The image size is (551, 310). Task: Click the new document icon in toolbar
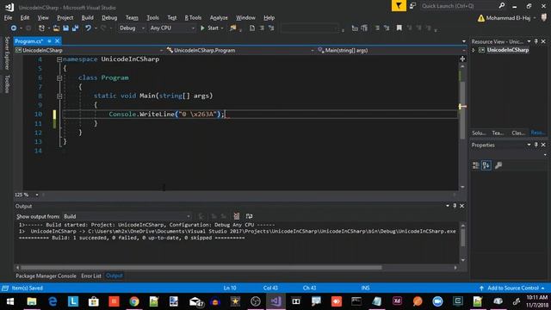click(252, 28)
